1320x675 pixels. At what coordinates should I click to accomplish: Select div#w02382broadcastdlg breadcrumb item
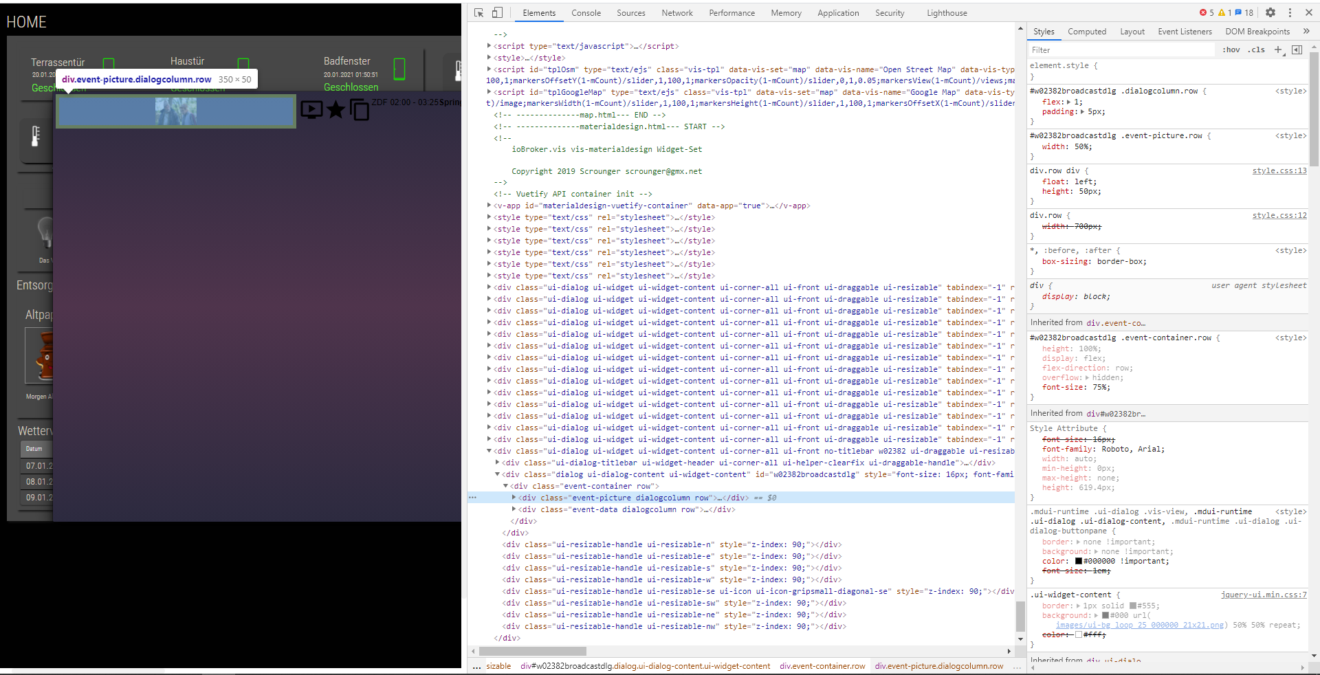coord(645,666)
